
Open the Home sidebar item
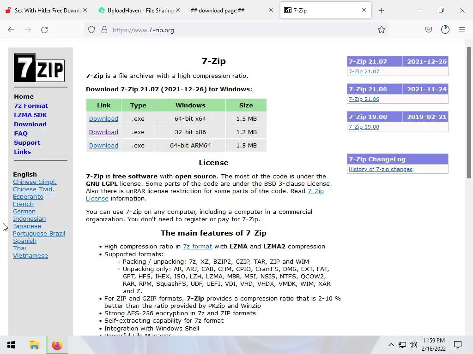coord(24,97)
